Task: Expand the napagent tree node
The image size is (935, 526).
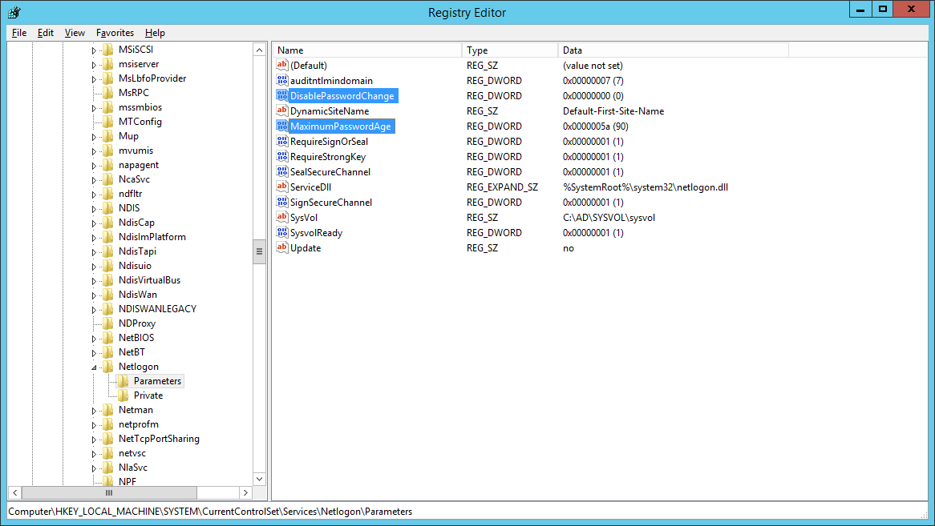Action: click(x=94, y=166)
